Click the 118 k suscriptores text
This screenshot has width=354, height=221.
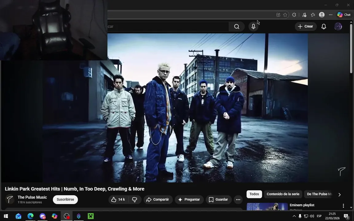(x=30, y=202)
